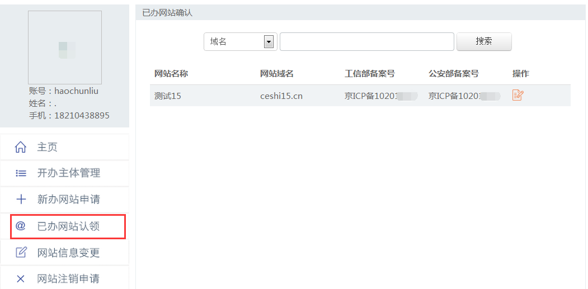This screenshot has height=289, width=588.
Task: Click the plus icon beside 新办网站申请
Action: click(x=21, y=200)
